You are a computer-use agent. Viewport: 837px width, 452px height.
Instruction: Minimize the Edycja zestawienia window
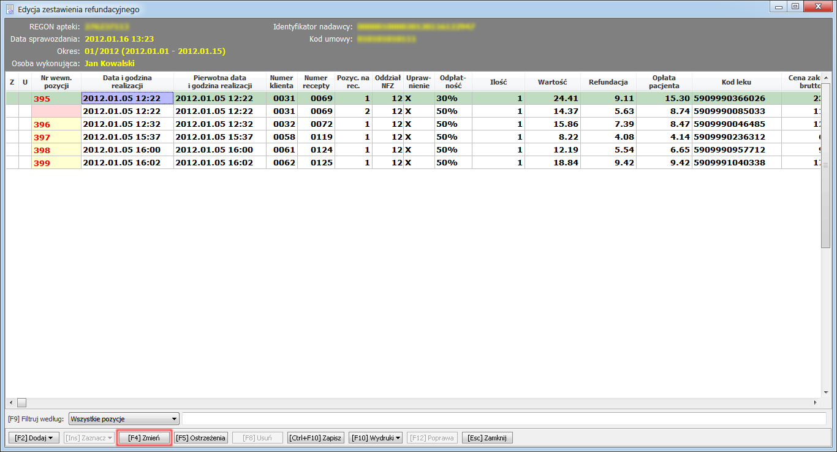[778, 7]
